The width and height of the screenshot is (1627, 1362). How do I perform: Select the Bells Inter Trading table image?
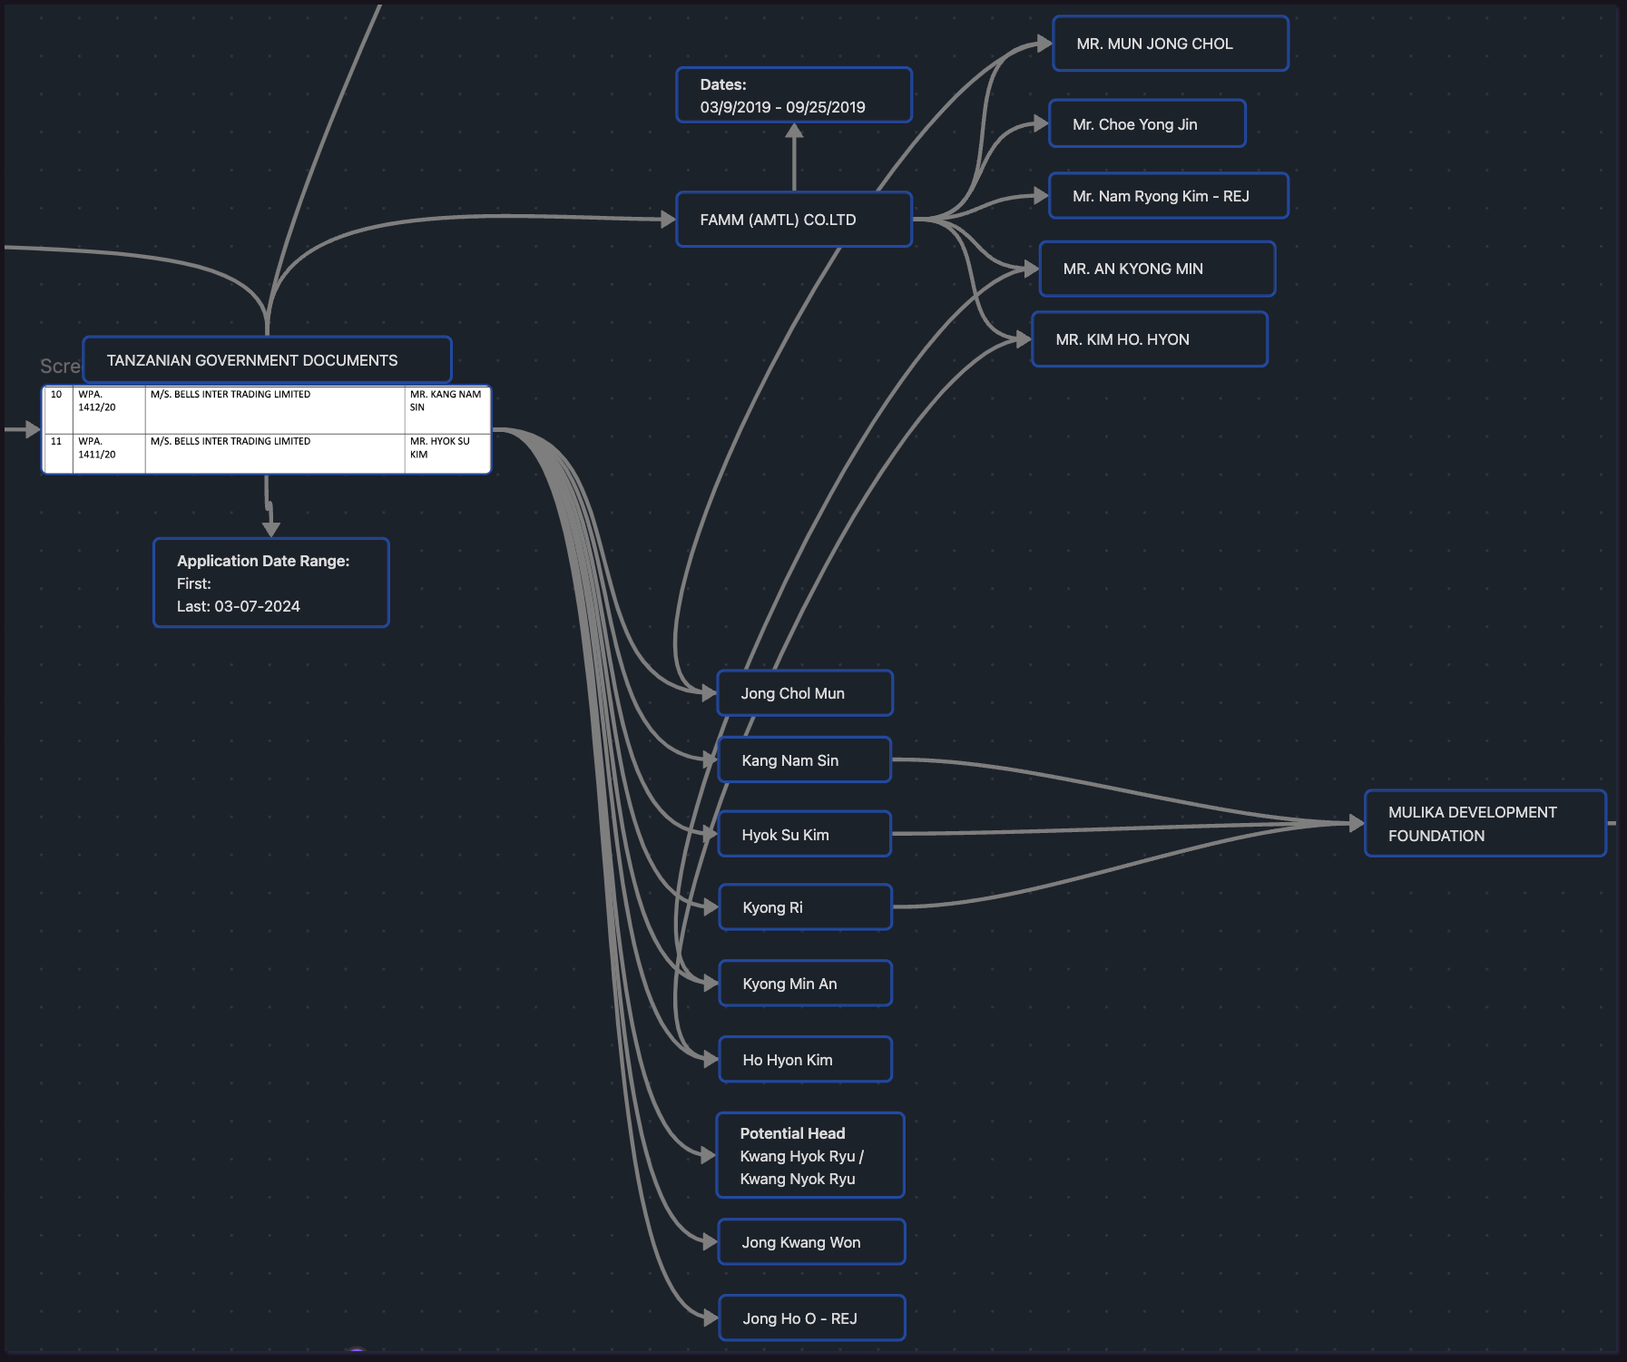click(267, 430)
